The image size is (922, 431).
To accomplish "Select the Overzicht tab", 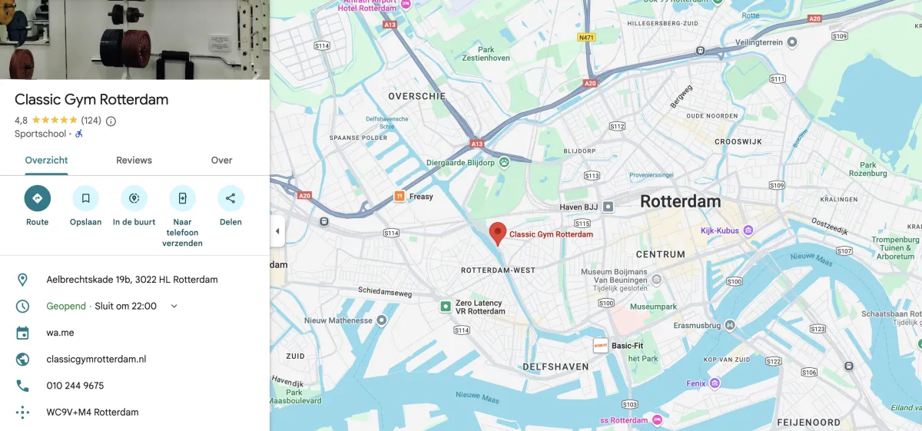I will coord(46,161).
